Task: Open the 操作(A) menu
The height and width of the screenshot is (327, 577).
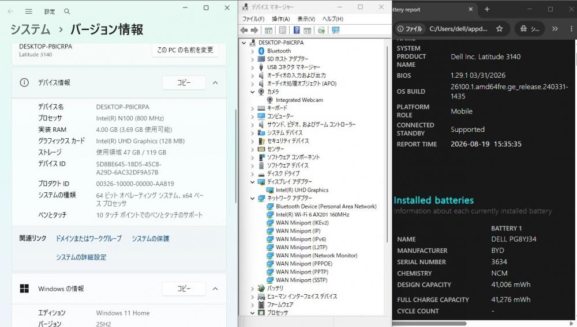Action: pyautogui.click(x=281, y=19)
